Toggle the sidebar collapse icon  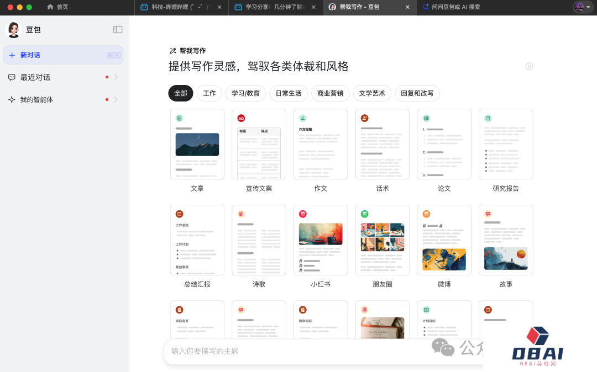click(117, 30)
